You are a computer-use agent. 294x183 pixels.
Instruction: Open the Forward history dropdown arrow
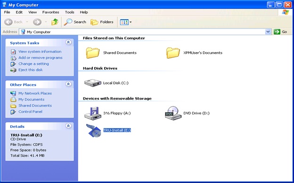click(46, 22)
